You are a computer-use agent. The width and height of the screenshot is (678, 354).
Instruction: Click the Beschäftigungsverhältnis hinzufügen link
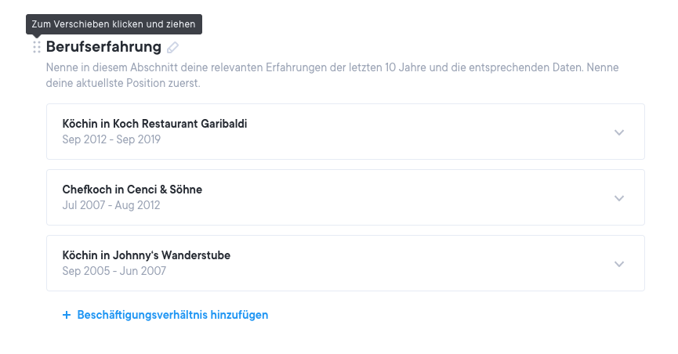click(x=172, y=315)
